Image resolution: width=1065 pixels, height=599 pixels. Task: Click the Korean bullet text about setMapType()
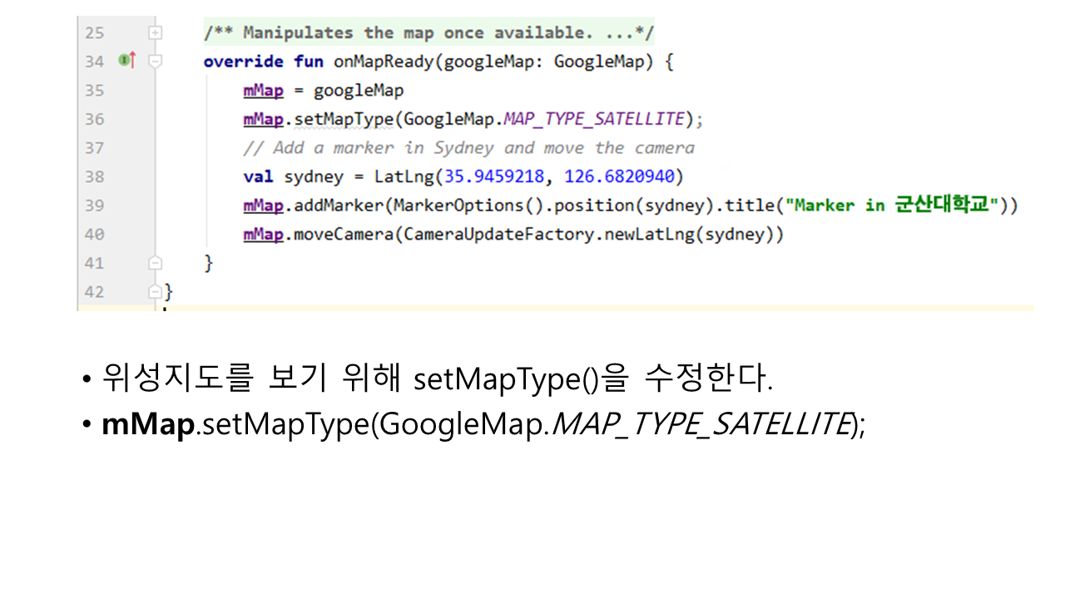[x=437, y=379]
